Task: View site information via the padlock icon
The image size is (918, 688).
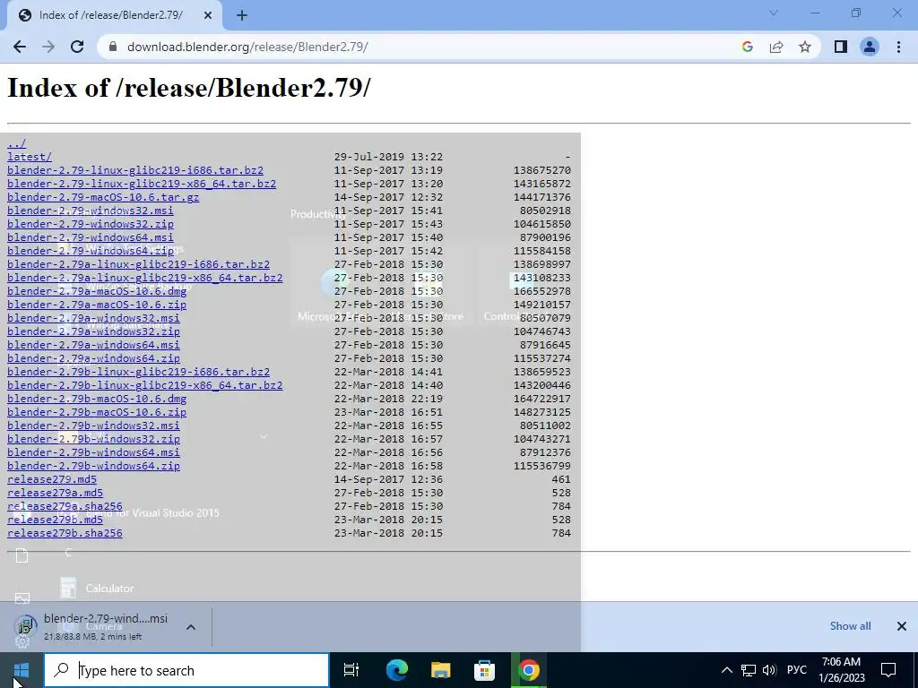Action: (113, 47)
